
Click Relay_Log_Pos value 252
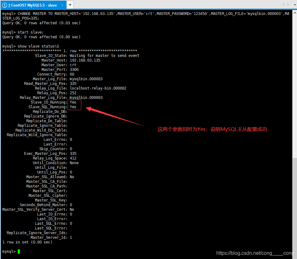[x=73, y=93]
